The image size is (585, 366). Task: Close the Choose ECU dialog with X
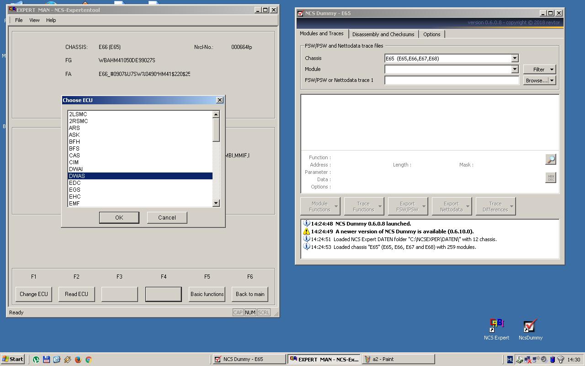[x=219, y=100]
